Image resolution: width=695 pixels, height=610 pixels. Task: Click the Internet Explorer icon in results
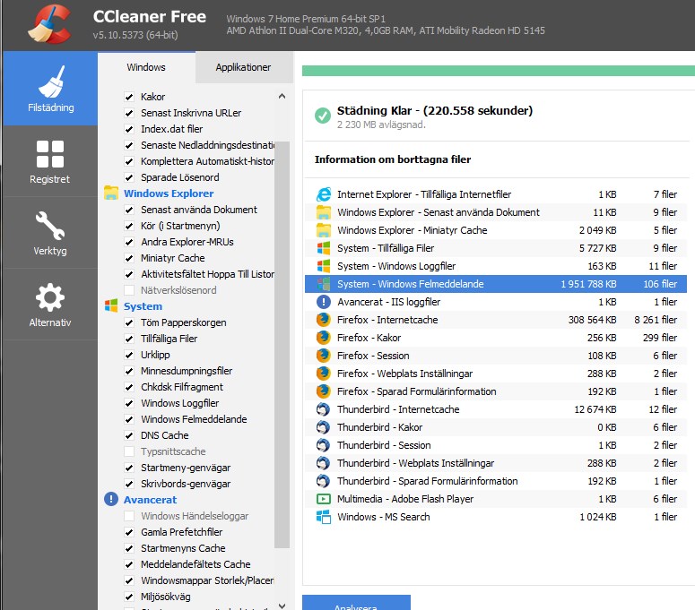324,194
